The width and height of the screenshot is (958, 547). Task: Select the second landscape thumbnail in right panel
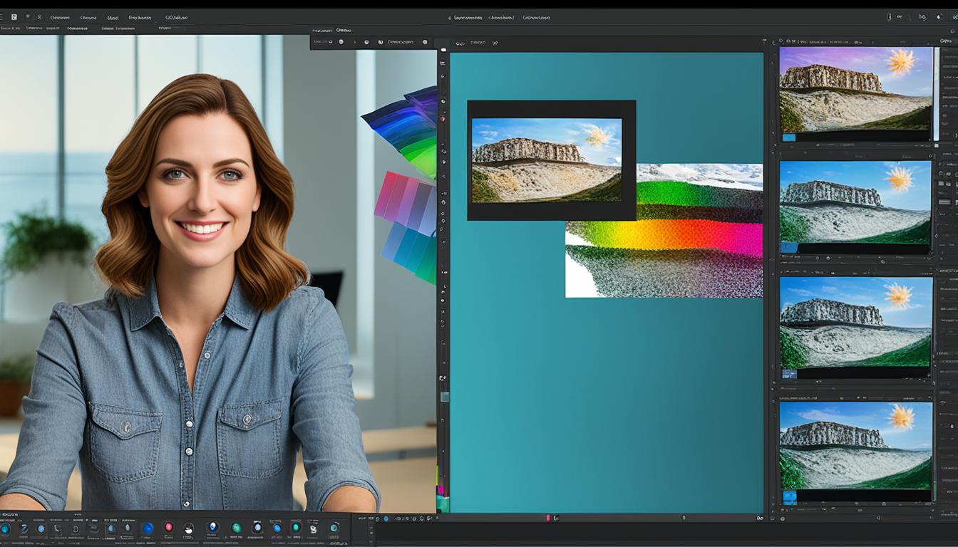point(855,203)
